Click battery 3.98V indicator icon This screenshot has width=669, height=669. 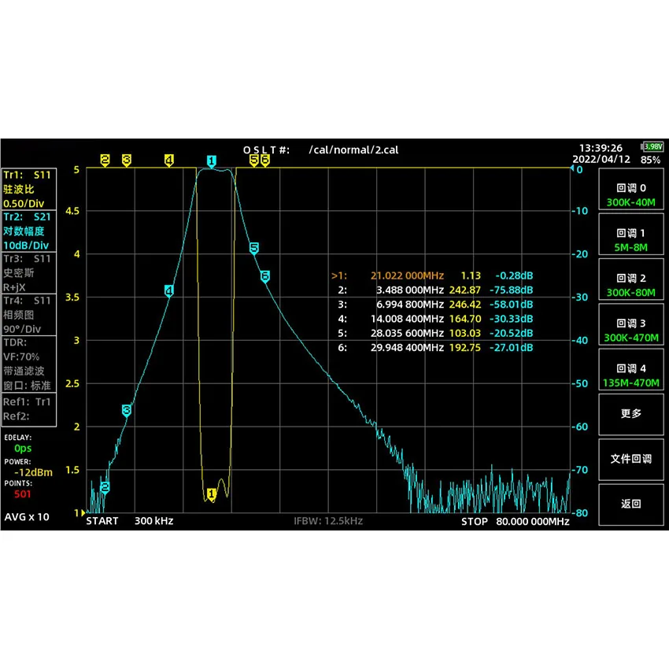pyautogui.click(x=652, y=146)
